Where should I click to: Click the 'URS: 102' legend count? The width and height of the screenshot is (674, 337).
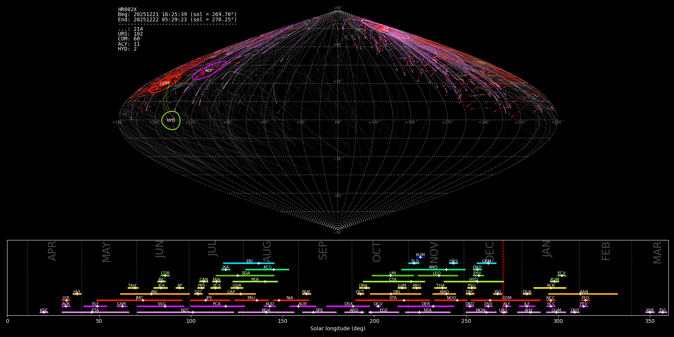coord(130,34)
